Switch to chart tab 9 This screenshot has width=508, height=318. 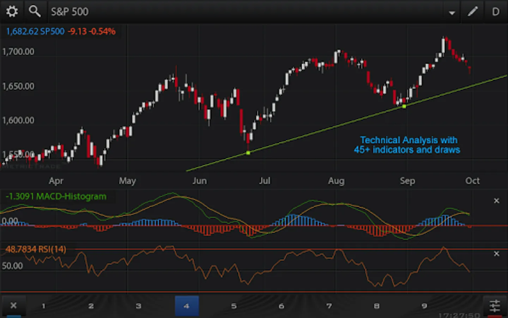[x=424, y=306]
